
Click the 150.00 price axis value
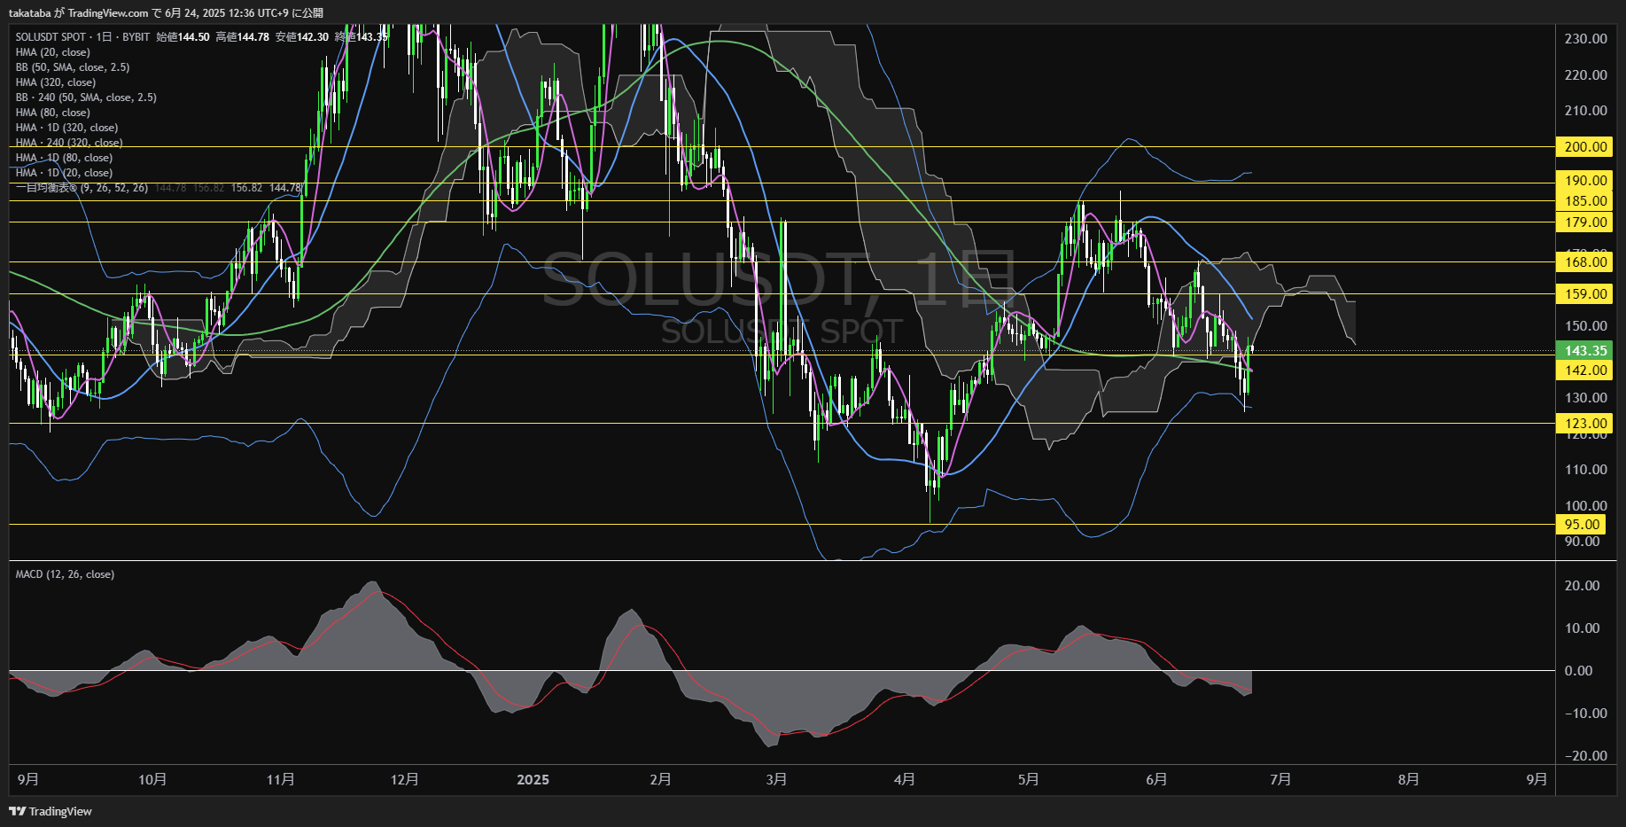(1586, 326)
